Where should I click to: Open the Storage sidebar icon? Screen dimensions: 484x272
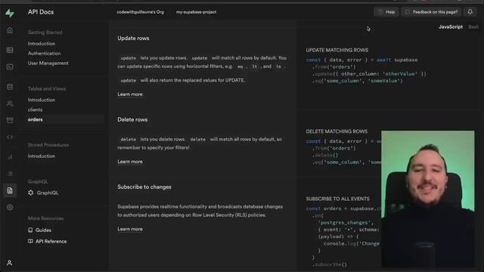(10, 120)
